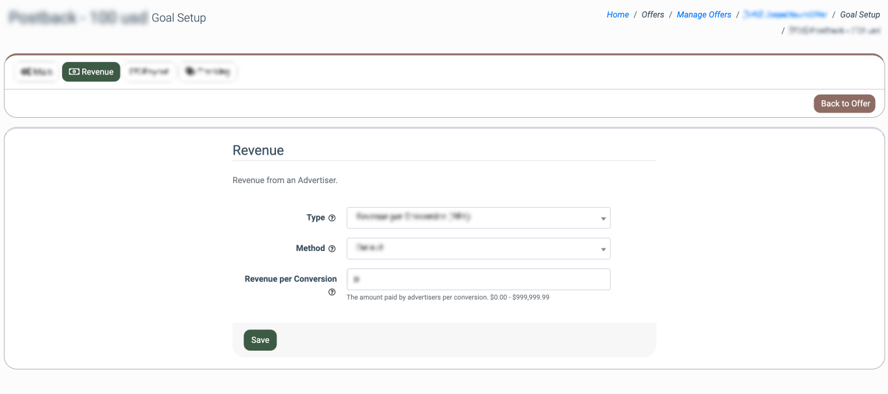Click the Back to Offer button

pos(845,104)
